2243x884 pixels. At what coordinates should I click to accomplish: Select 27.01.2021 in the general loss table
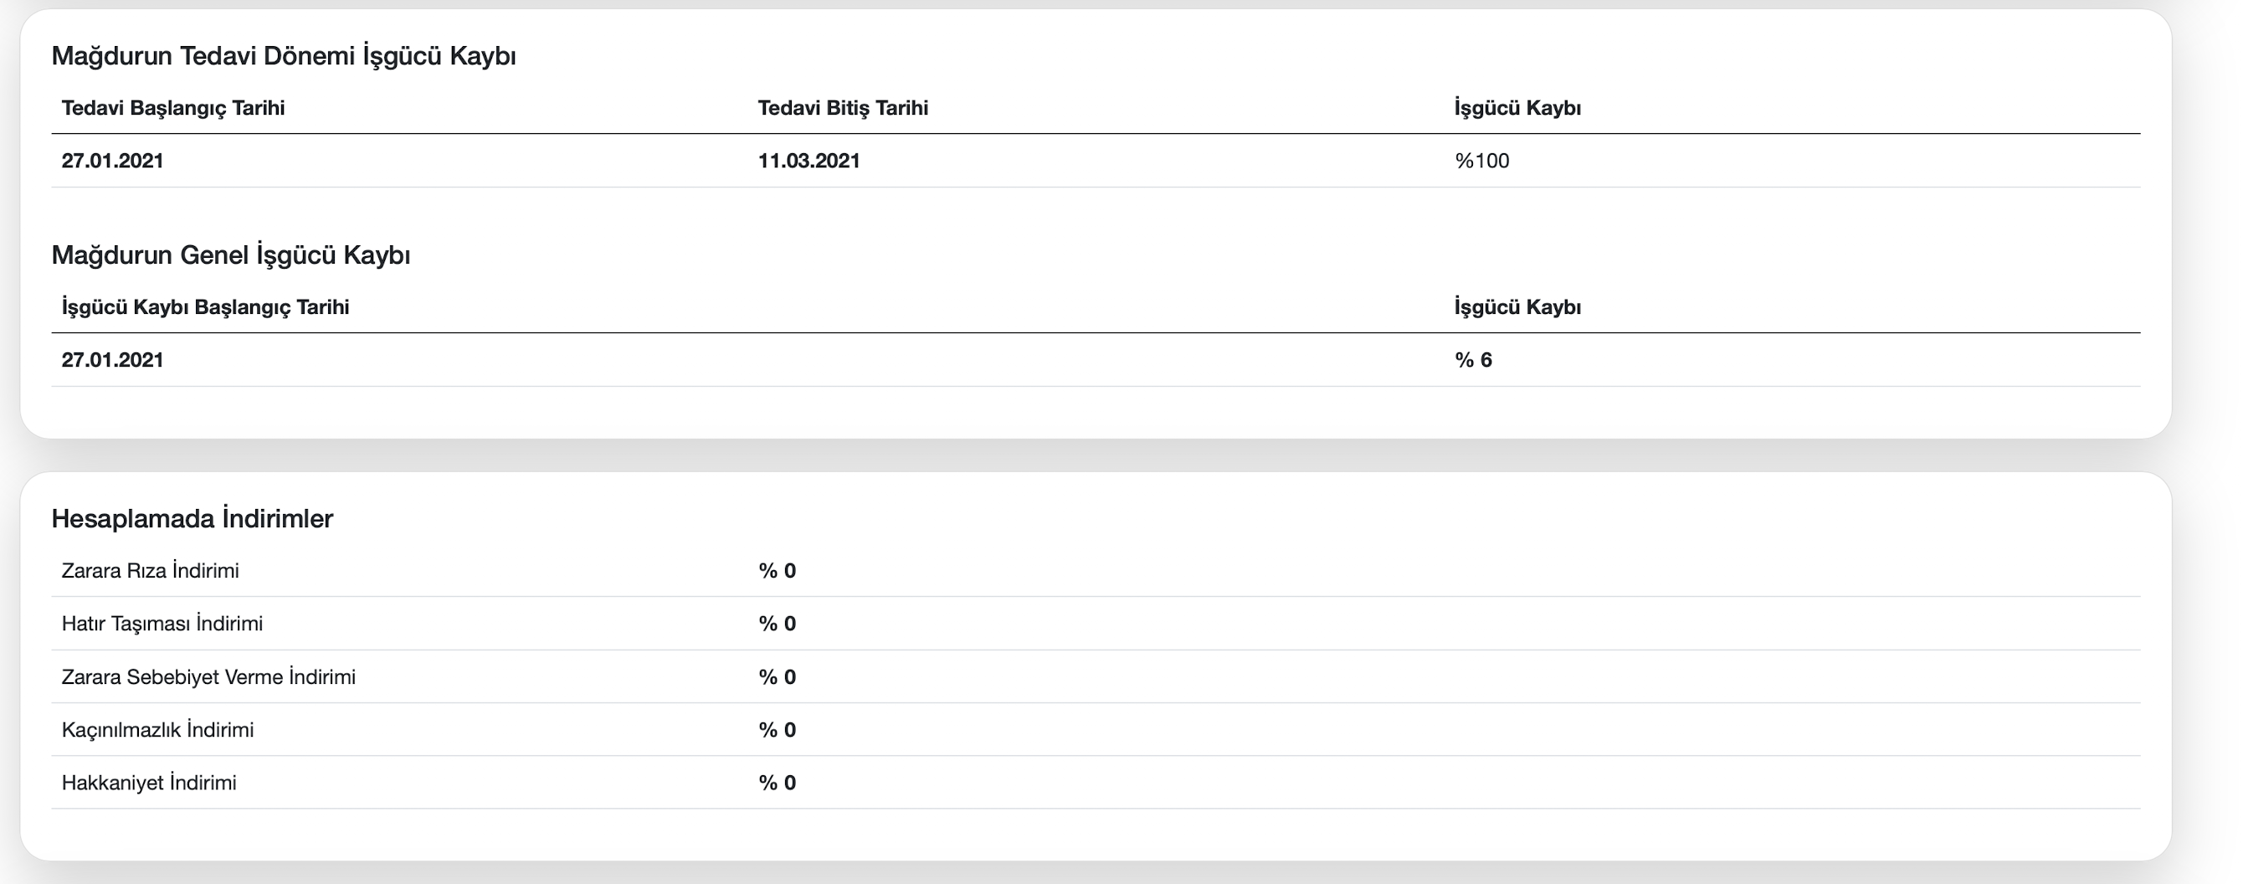click(112, 361)
